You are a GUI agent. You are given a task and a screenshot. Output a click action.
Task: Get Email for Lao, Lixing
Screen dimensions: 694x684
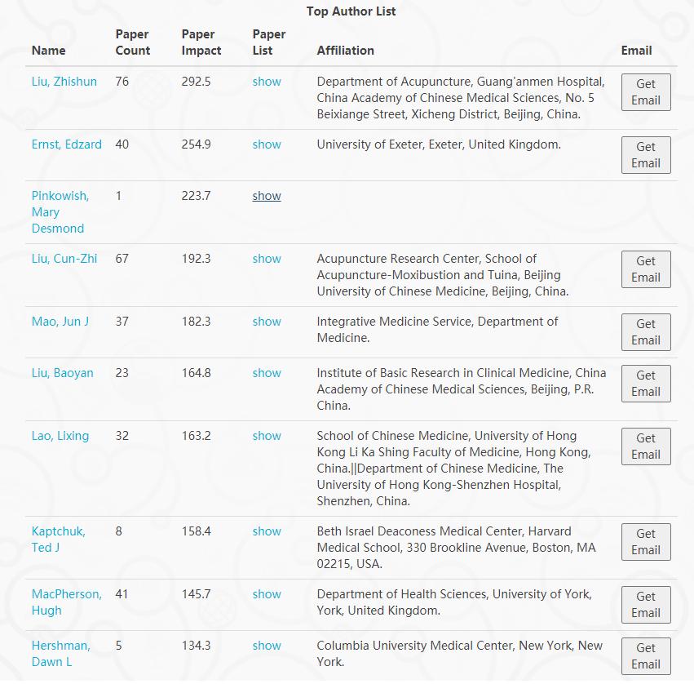[646, 446]
